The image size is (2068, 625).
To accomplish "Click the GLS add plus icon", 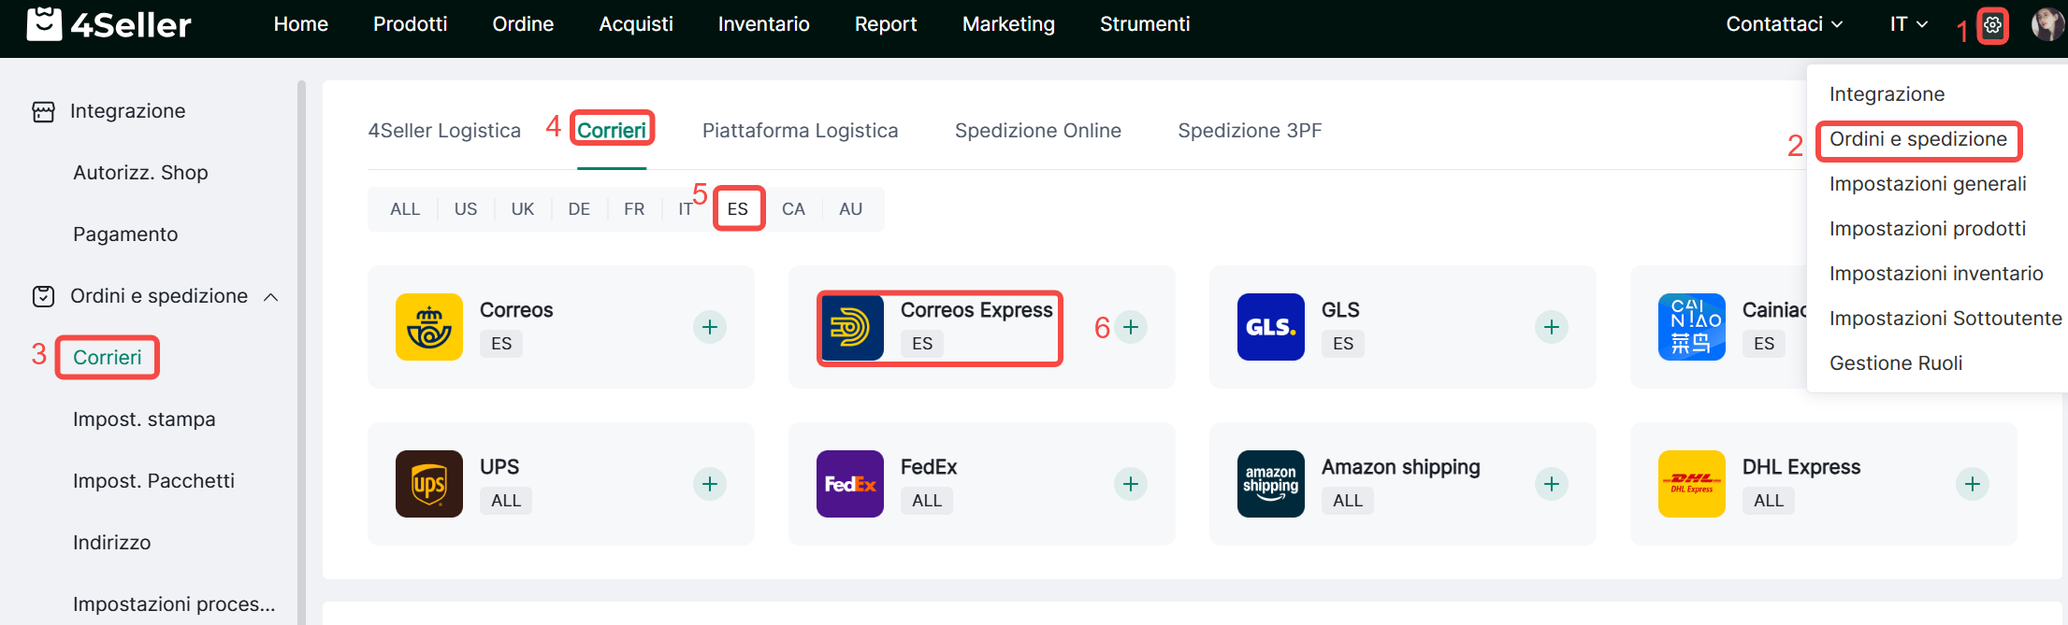I will pos(1552,327).
